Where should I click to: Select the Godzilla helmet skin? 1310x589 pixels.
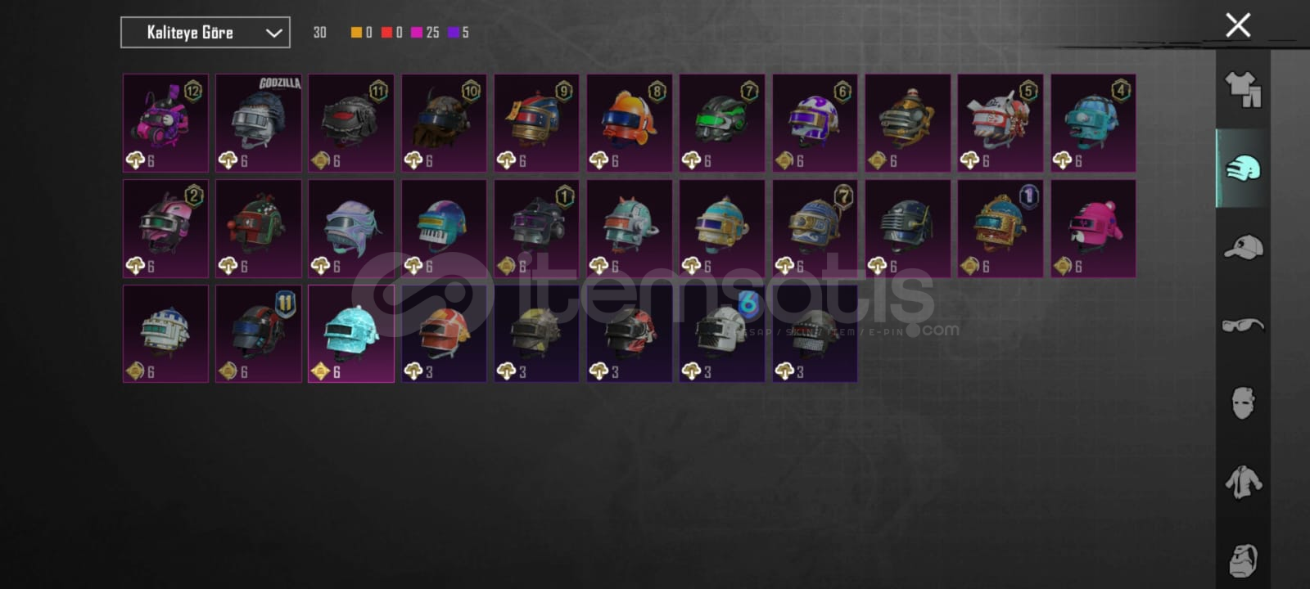[259, 123]
